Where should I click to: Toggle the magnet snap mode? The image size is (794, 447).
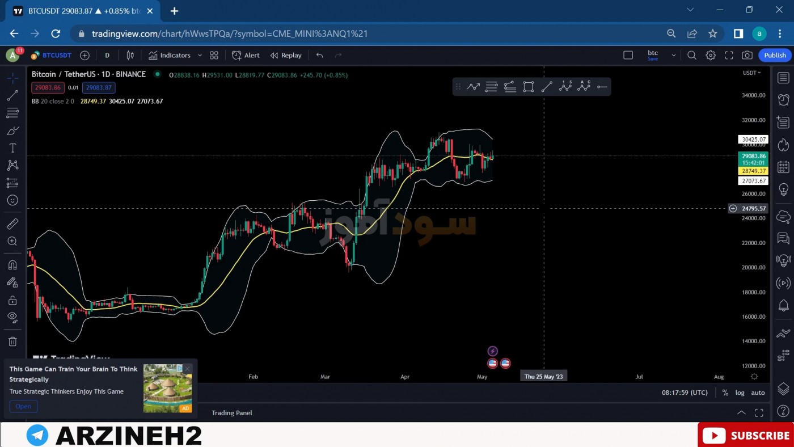[12, 265]
